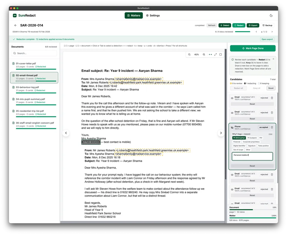Click the Refresh button
The width and height of the screenshot is (287, 235).
pyautogui.click(x=212, y=26)
